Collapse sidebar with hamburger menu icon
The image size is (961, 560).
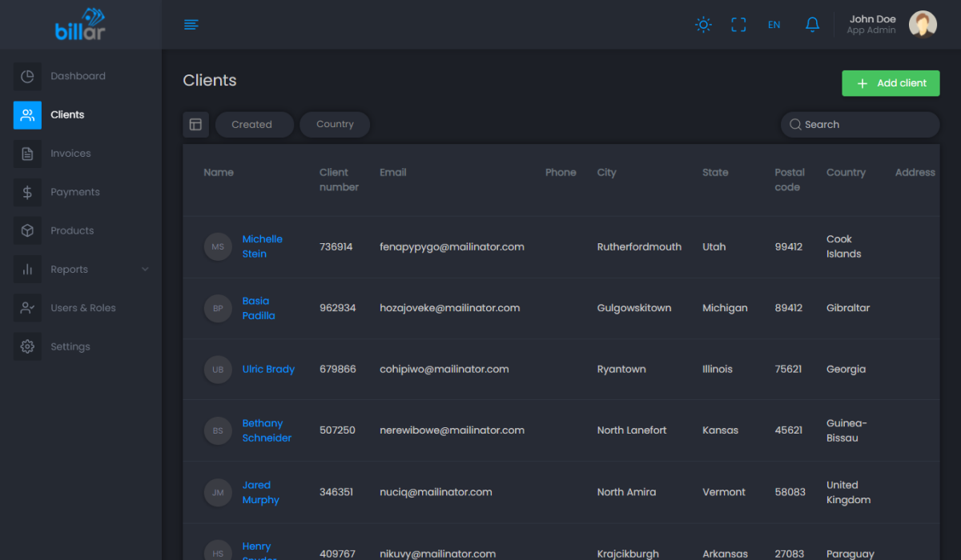[x=191, y=25]
